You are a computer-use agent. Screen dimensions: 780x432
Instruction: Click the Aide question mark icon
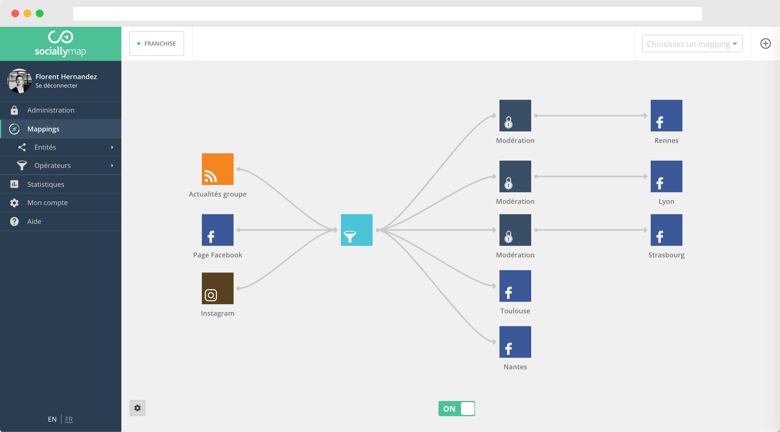pos(14,221)
